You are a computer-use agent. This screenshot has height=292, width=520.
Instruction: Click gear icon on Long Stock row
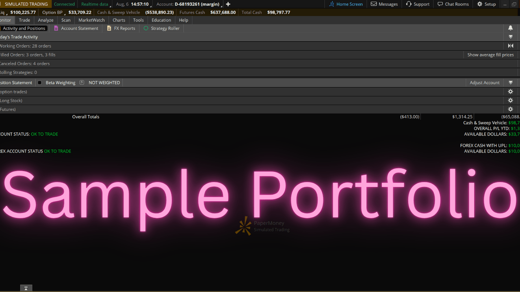(511, 101)
